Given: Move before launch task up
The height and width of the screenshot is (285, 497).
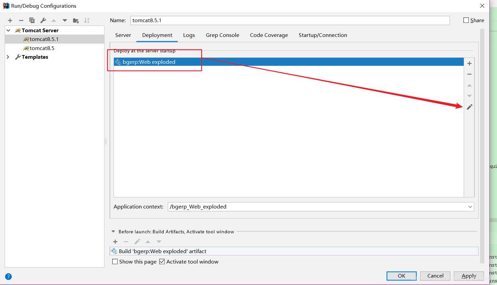Looking at the screenshot, I should (x=148, y=242).
